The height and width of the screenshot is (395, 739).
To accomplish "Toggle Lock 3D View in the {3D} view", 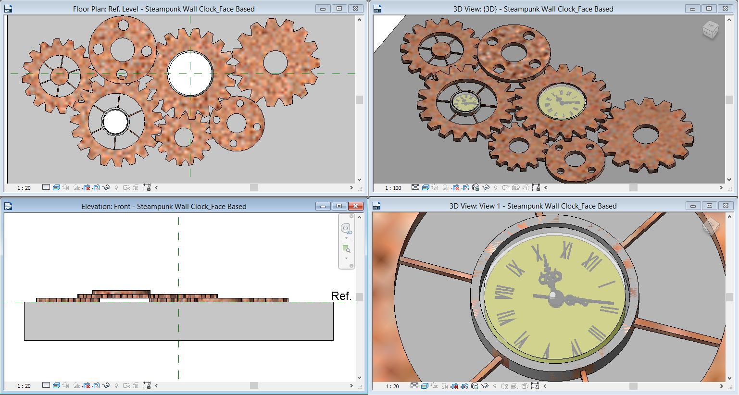I will tap(475, 188).
